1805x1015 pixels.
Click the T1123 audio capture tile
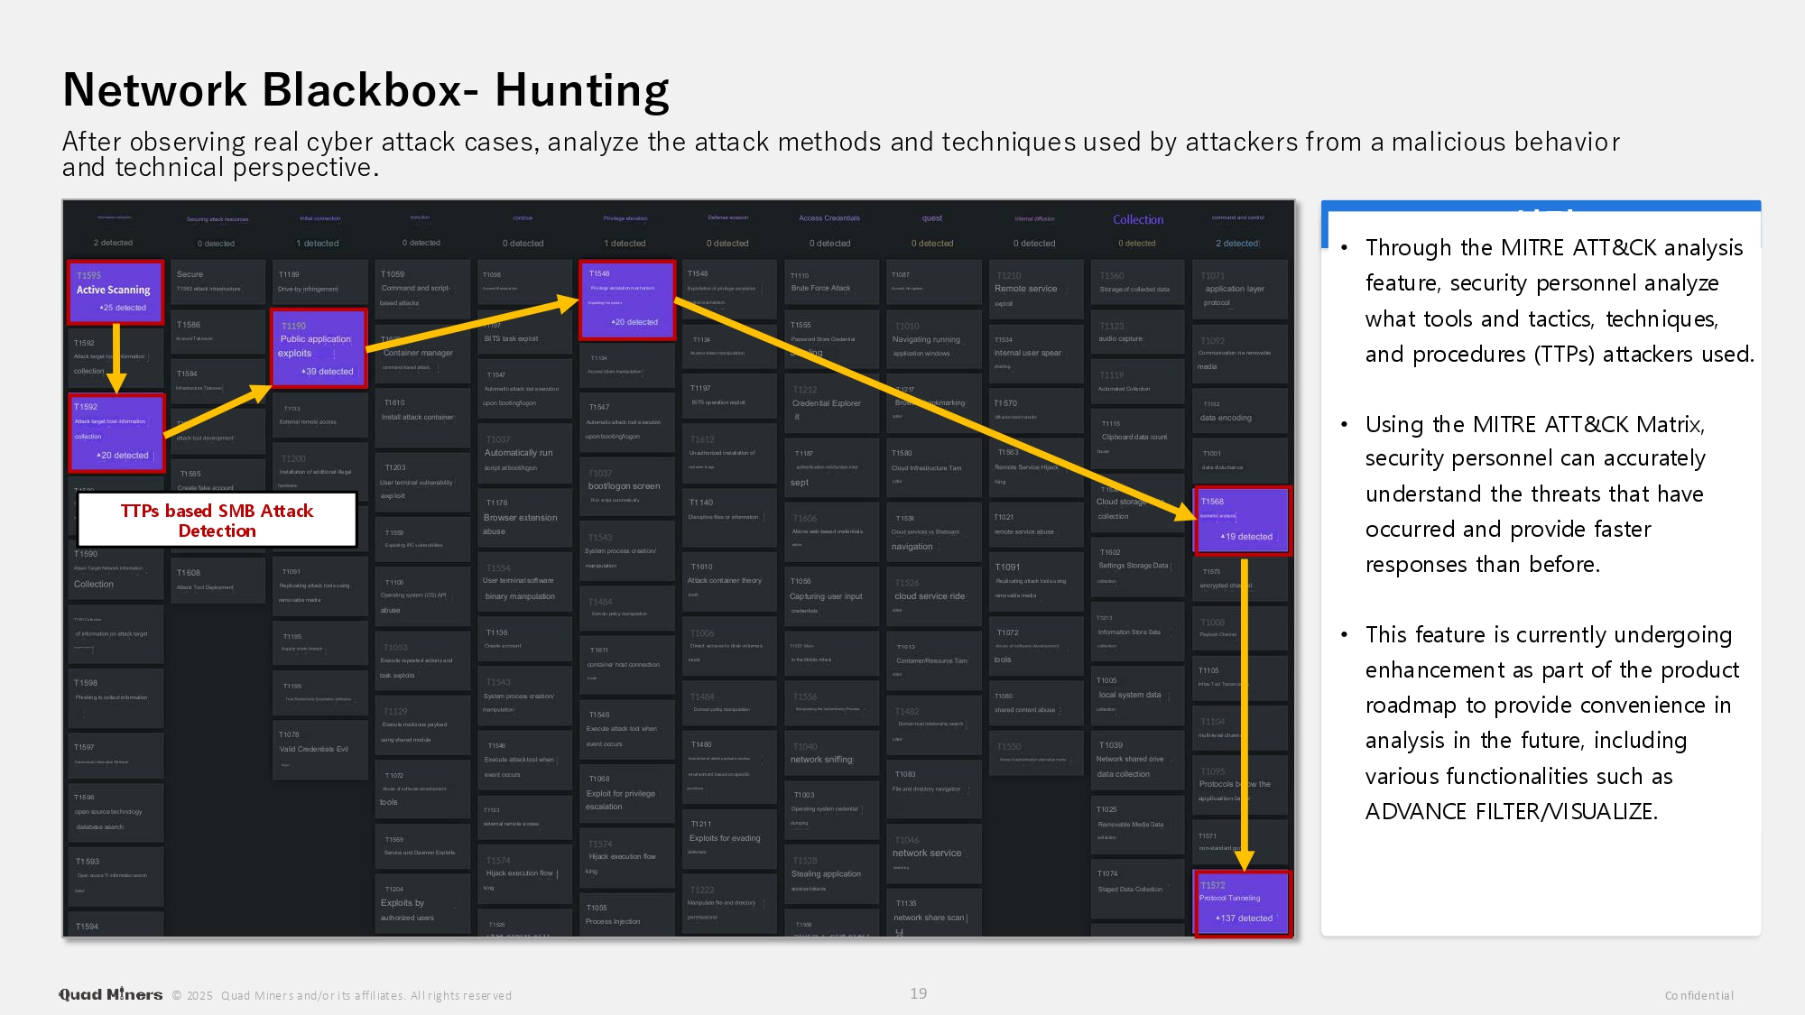[x=1136, y=332]
